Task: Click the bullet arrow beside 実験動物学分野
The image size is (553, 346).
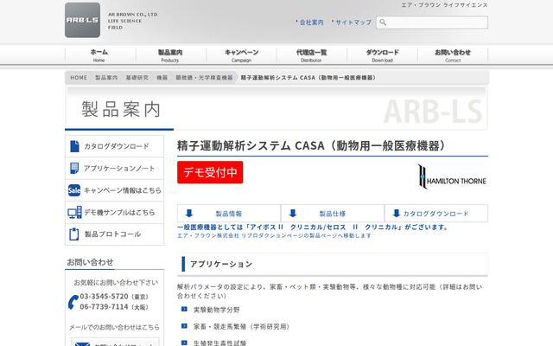Action: (184, 310)
